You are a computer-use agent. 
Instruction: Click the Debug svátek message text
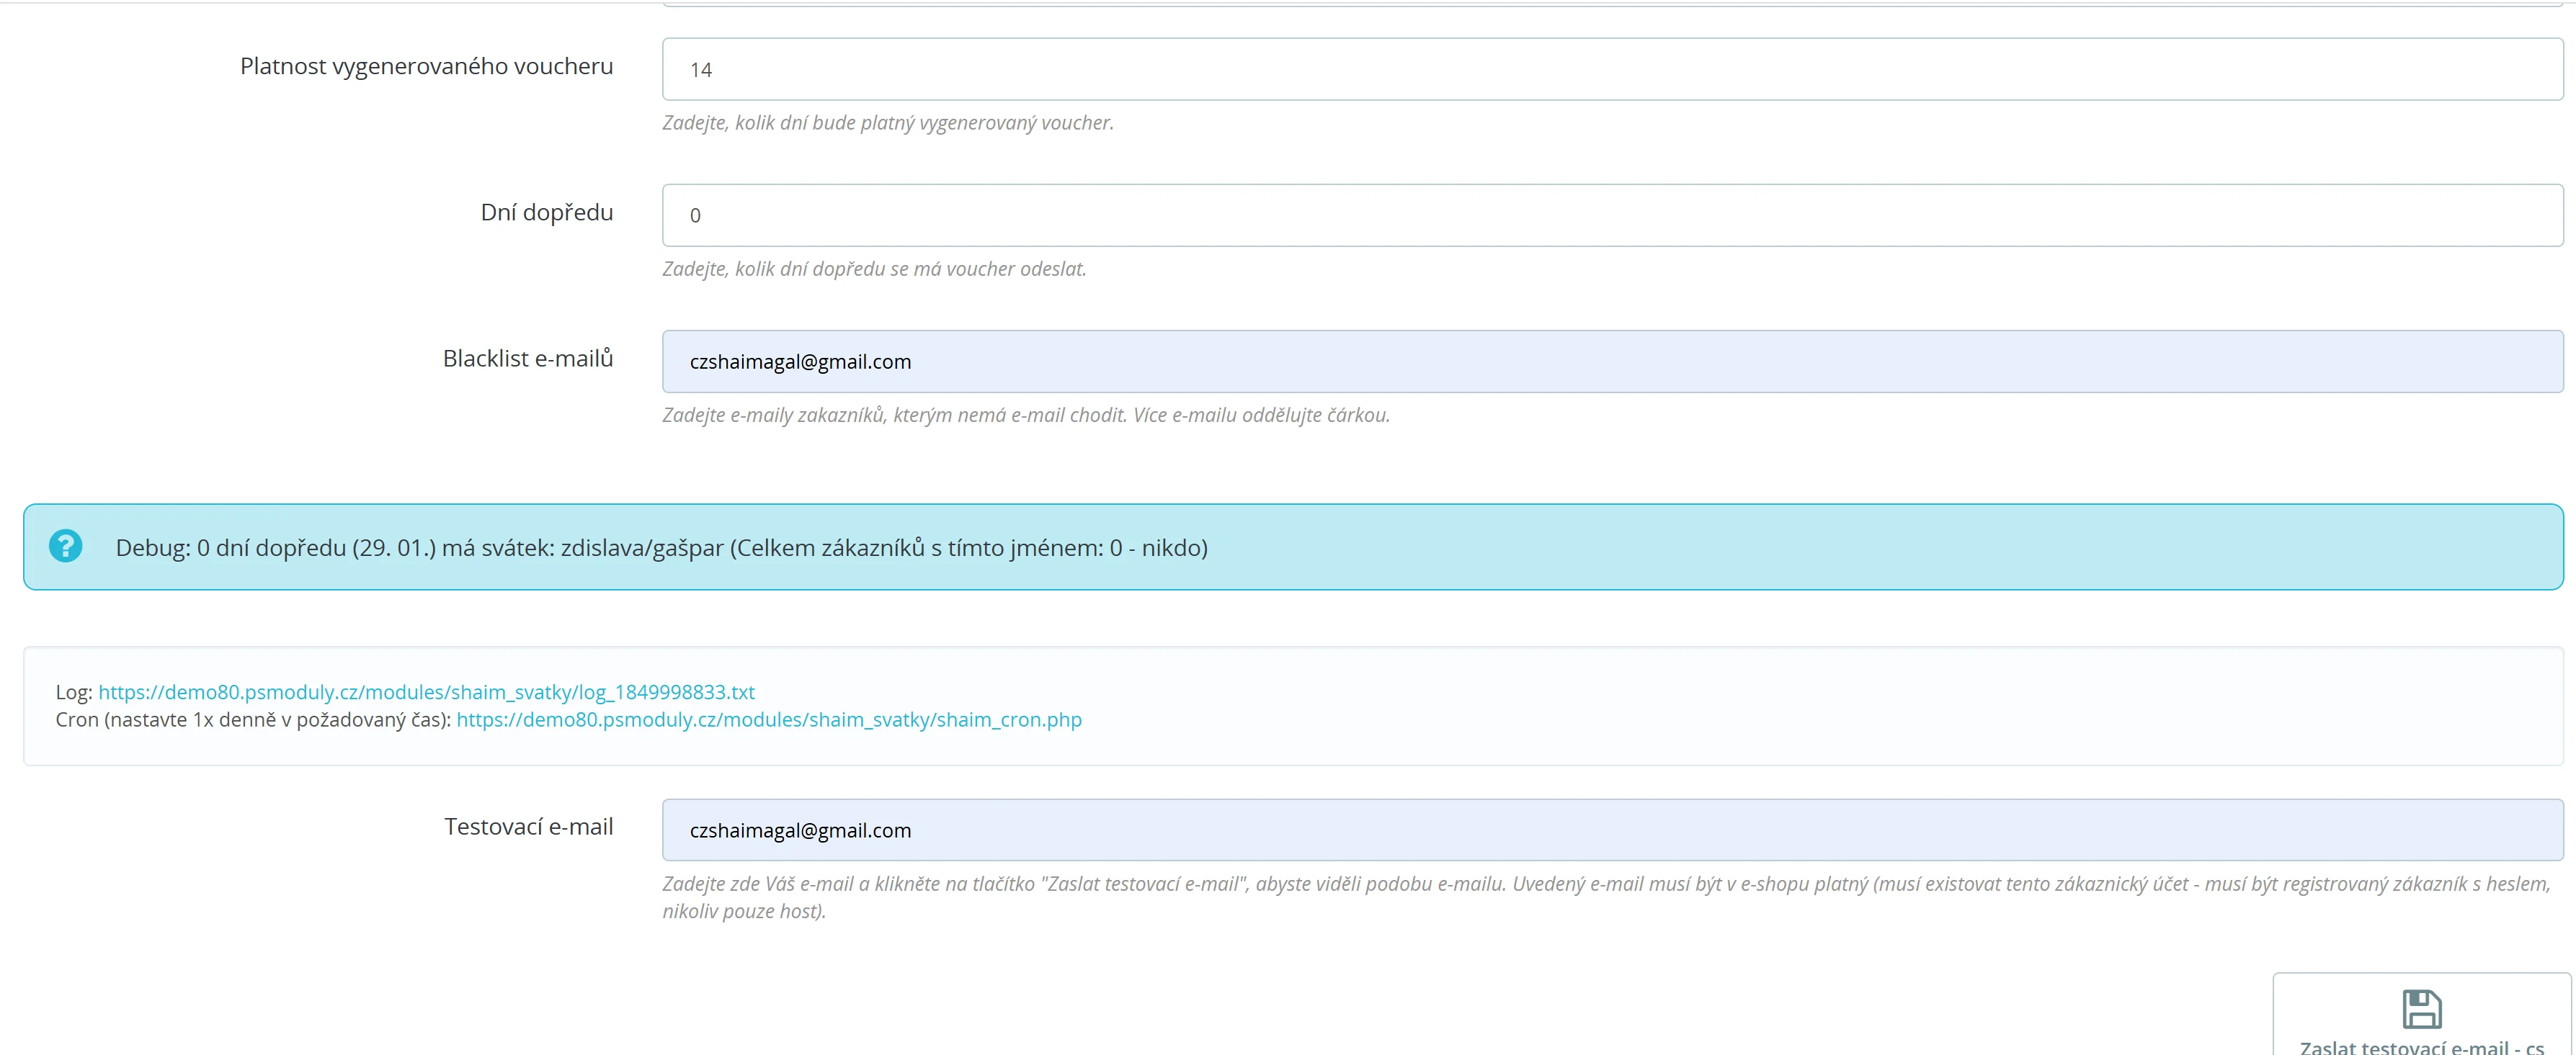click(661, 547)
